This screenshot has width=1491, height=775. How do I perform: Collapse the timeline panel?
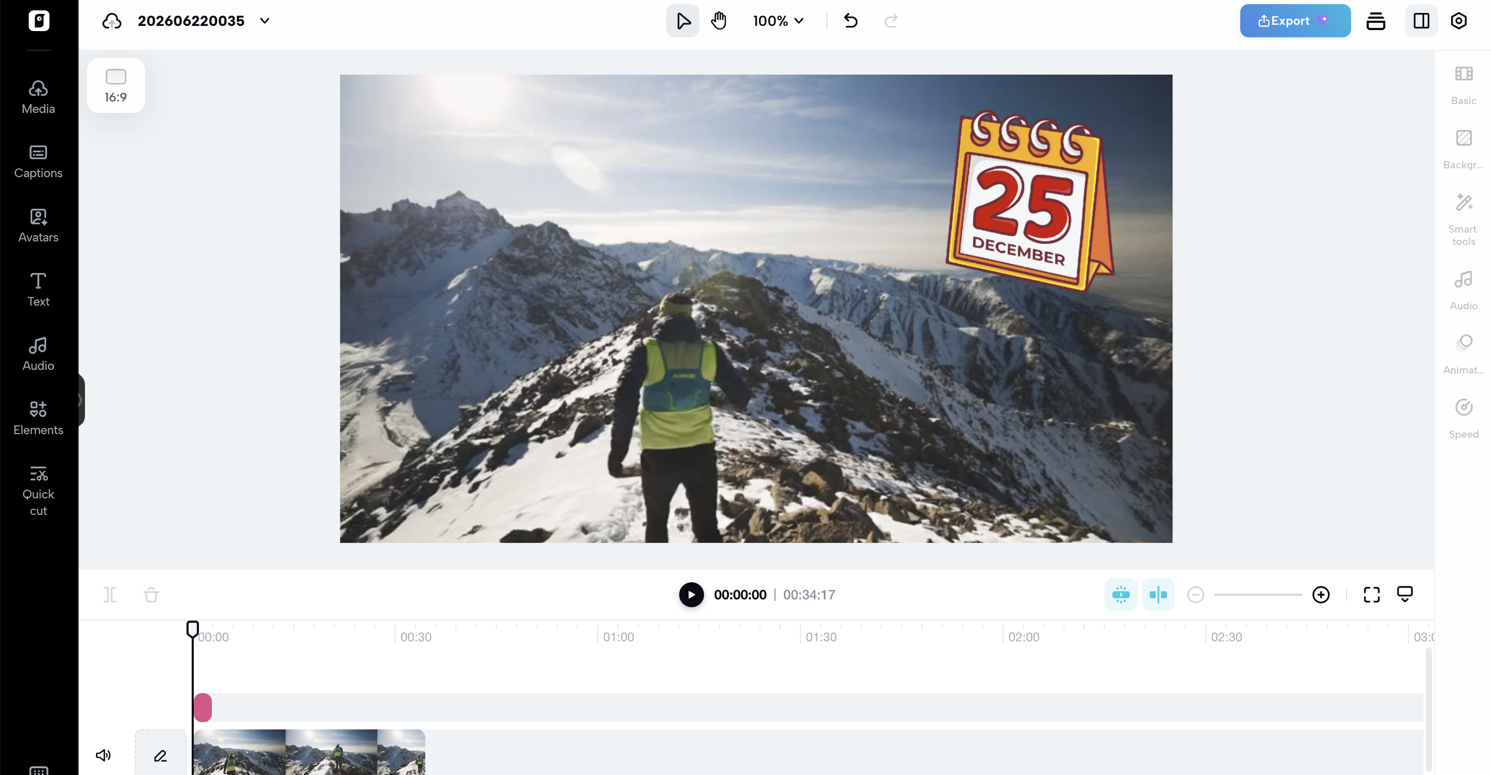[1405, 594]
